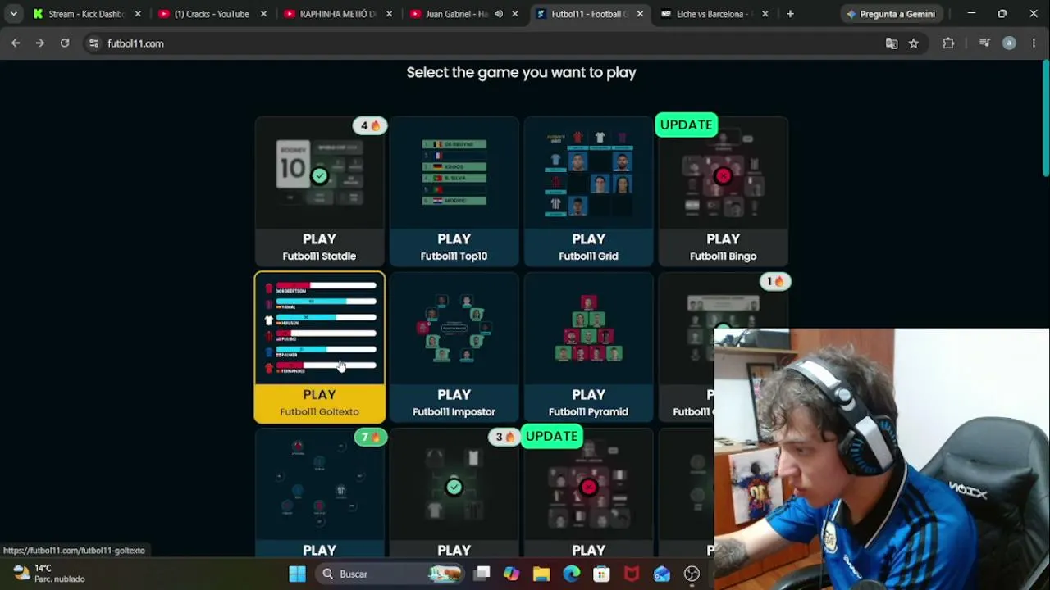Switch to the Stream - Kick Dashboard tab
This screenshot has width=1050, height=590.
86,14
